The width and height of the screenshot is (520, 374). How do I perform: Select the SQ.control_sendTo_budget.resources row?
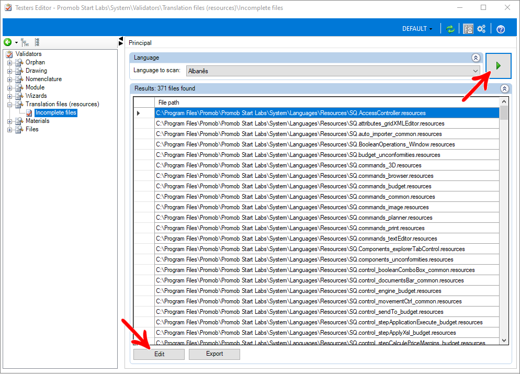click(x=326, y=312)
